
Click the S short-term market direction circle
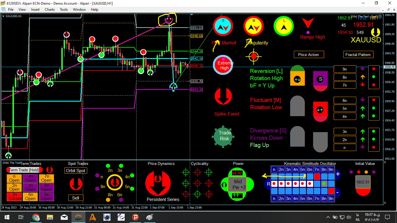coord(223,26)
